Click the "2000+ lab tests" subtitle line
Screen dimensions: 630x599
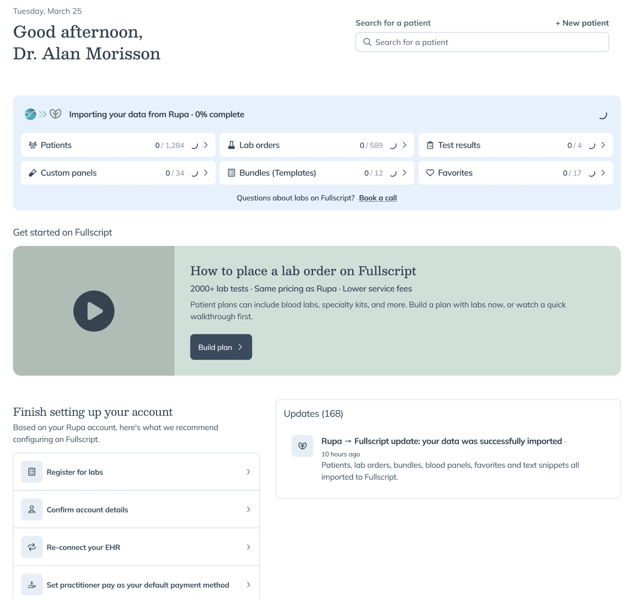(301, 289)
